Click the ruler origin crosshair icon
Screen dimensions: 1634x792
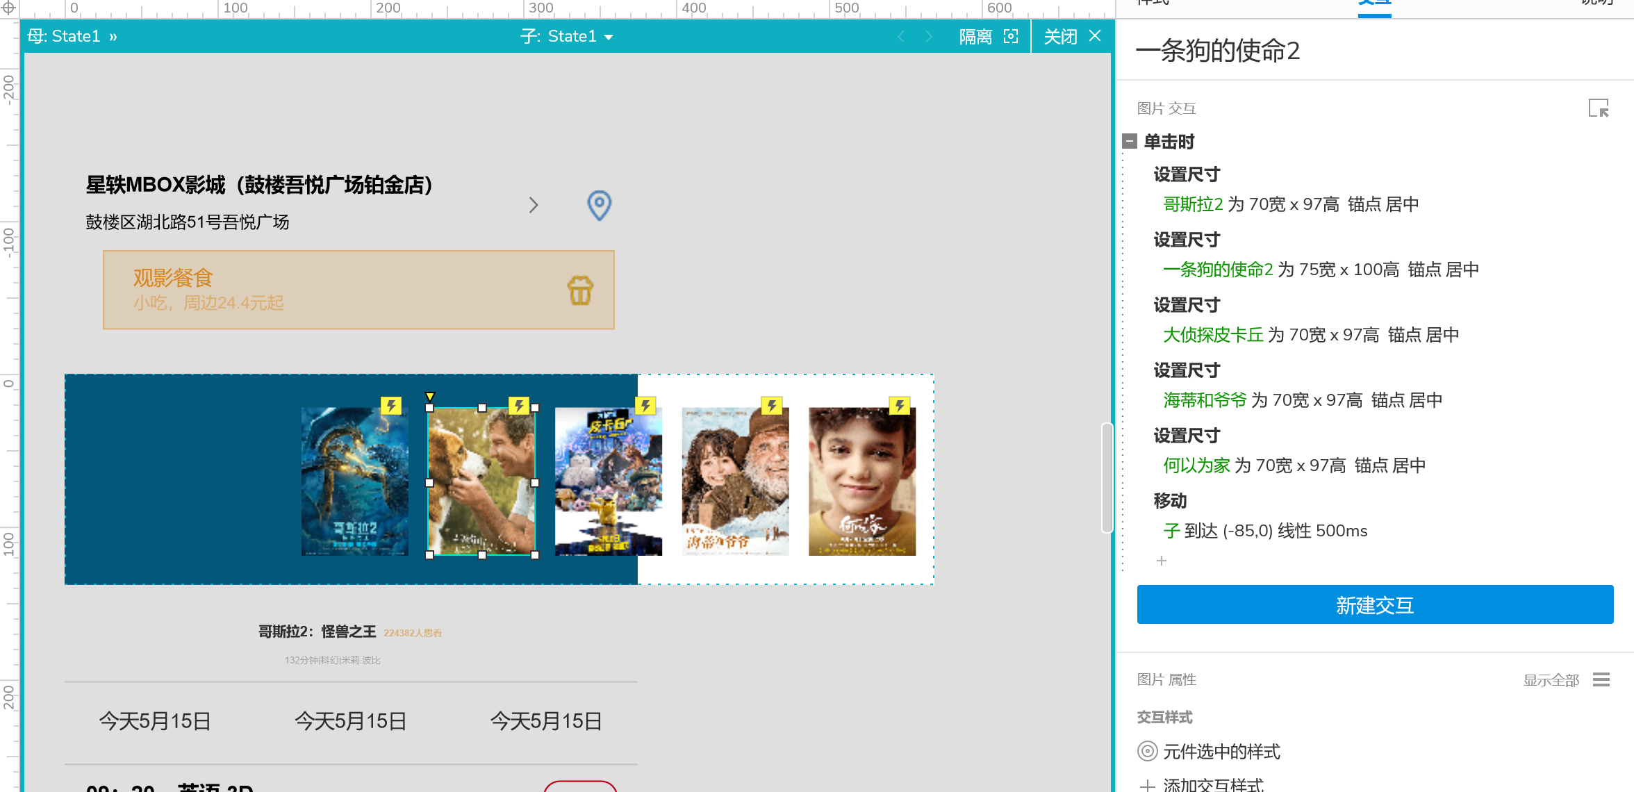coord(8,8)
